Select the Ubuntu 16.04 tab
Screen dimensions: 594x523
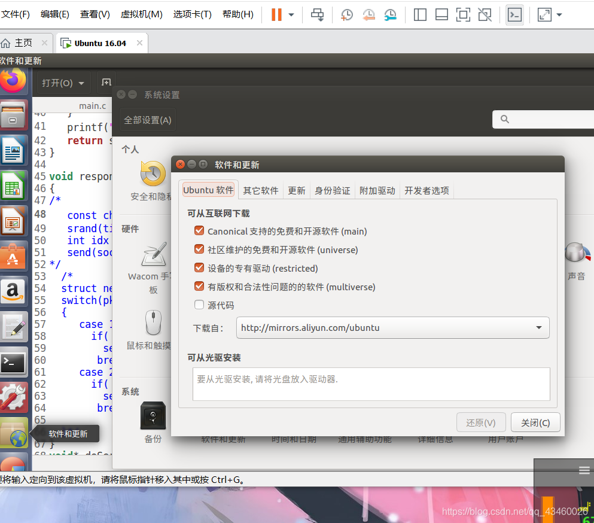coord(100,43)
